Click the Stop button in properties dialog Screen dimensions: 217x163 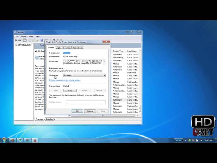70,91
